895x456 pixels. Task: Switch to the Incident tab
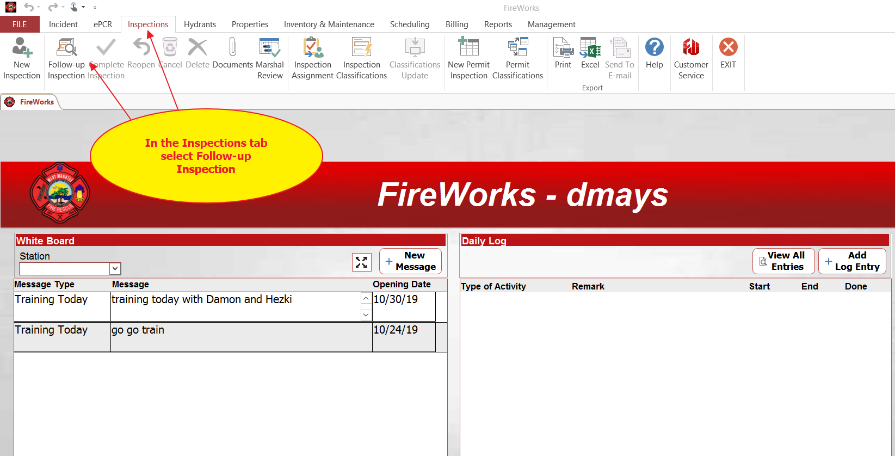63,24
